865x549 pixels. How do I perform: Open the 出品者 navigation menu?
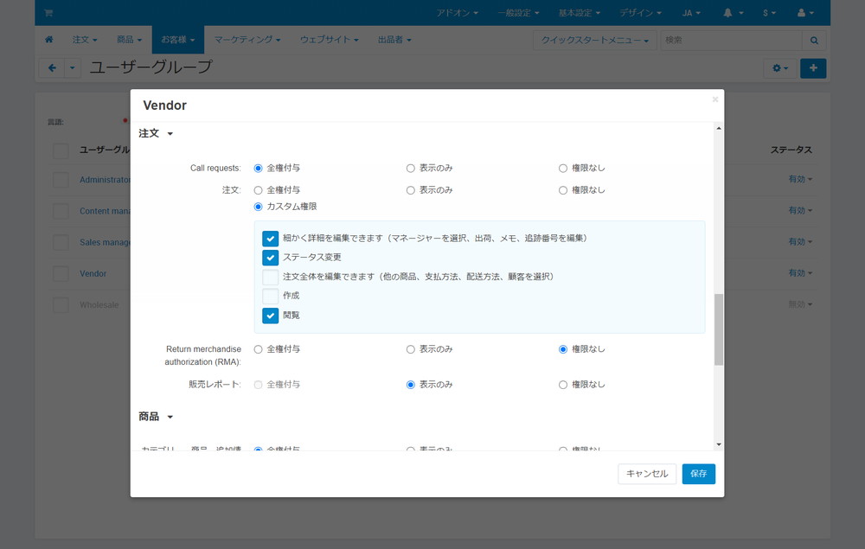click(394, 40)
